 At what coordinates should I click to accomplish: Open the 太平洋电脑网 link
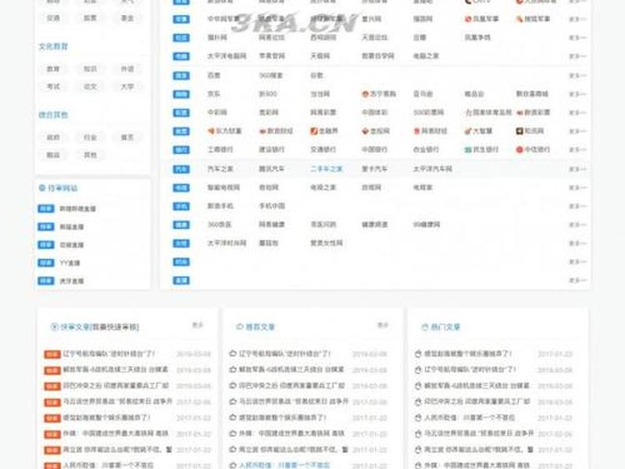(227, 56)
